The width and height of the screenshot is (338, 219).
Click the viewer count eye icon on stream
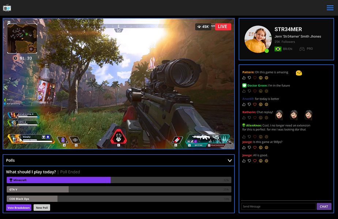pos(198,26)
